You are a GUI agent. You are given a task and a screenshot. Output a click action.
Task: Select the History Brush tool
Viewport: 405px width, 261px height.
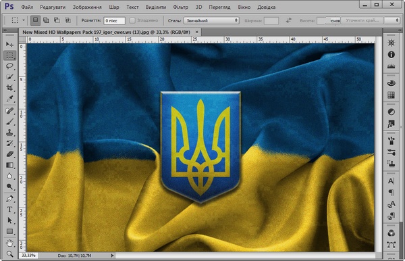pyautogui.click(x=9, y=143)
